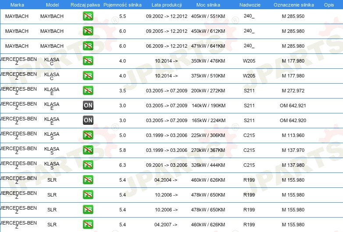Select the power value 165kW / 224KM
Screen dimensions: 343x232
pos(208,120)
